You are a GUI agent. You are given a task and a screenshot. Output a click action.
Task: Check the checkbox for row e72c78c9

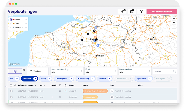tap(11, 91)
